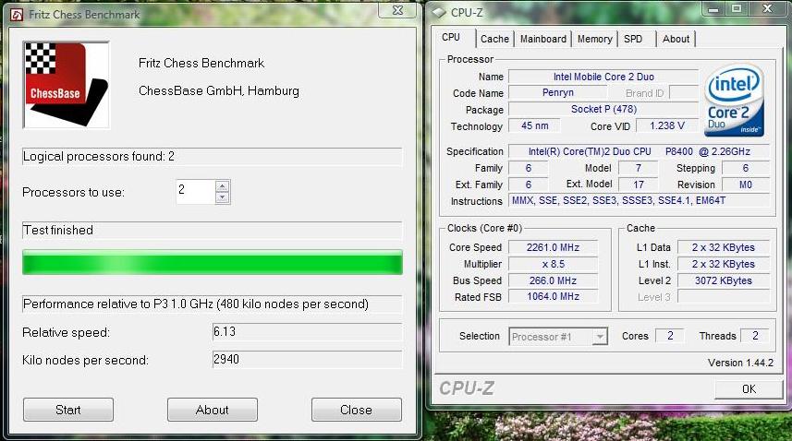792x441 pixels.
Task: Open the About tab in CPU-Z
Action: (676, 39)
